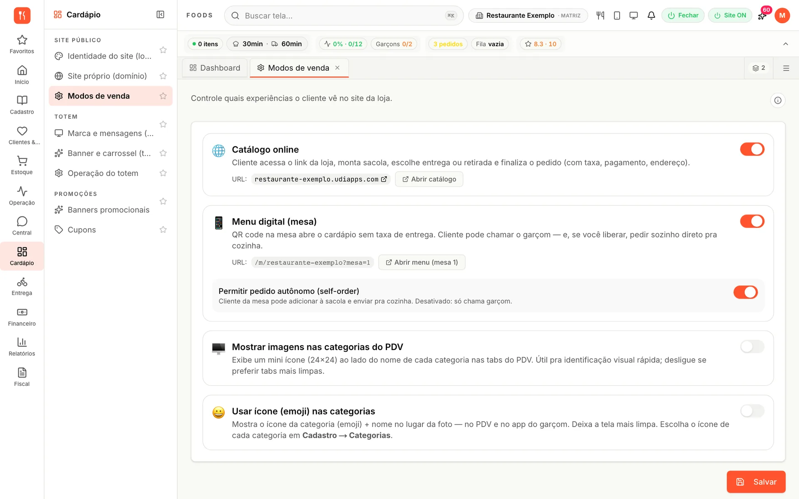
Task: Collapse the status bar chevron
Action: [785, 44]
